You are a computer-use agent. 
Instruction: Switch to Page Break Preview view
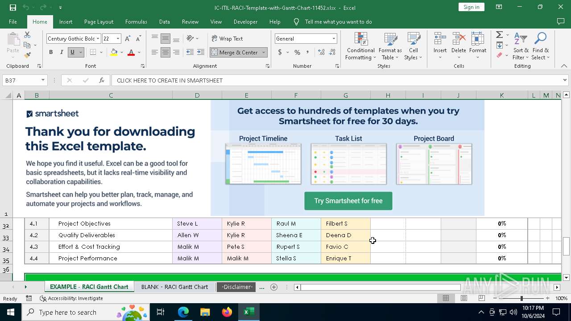(481, 298)
